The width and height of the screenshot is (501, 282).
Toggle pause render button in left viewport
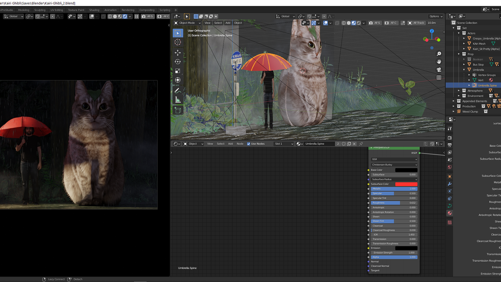click(x=137, y=16)
